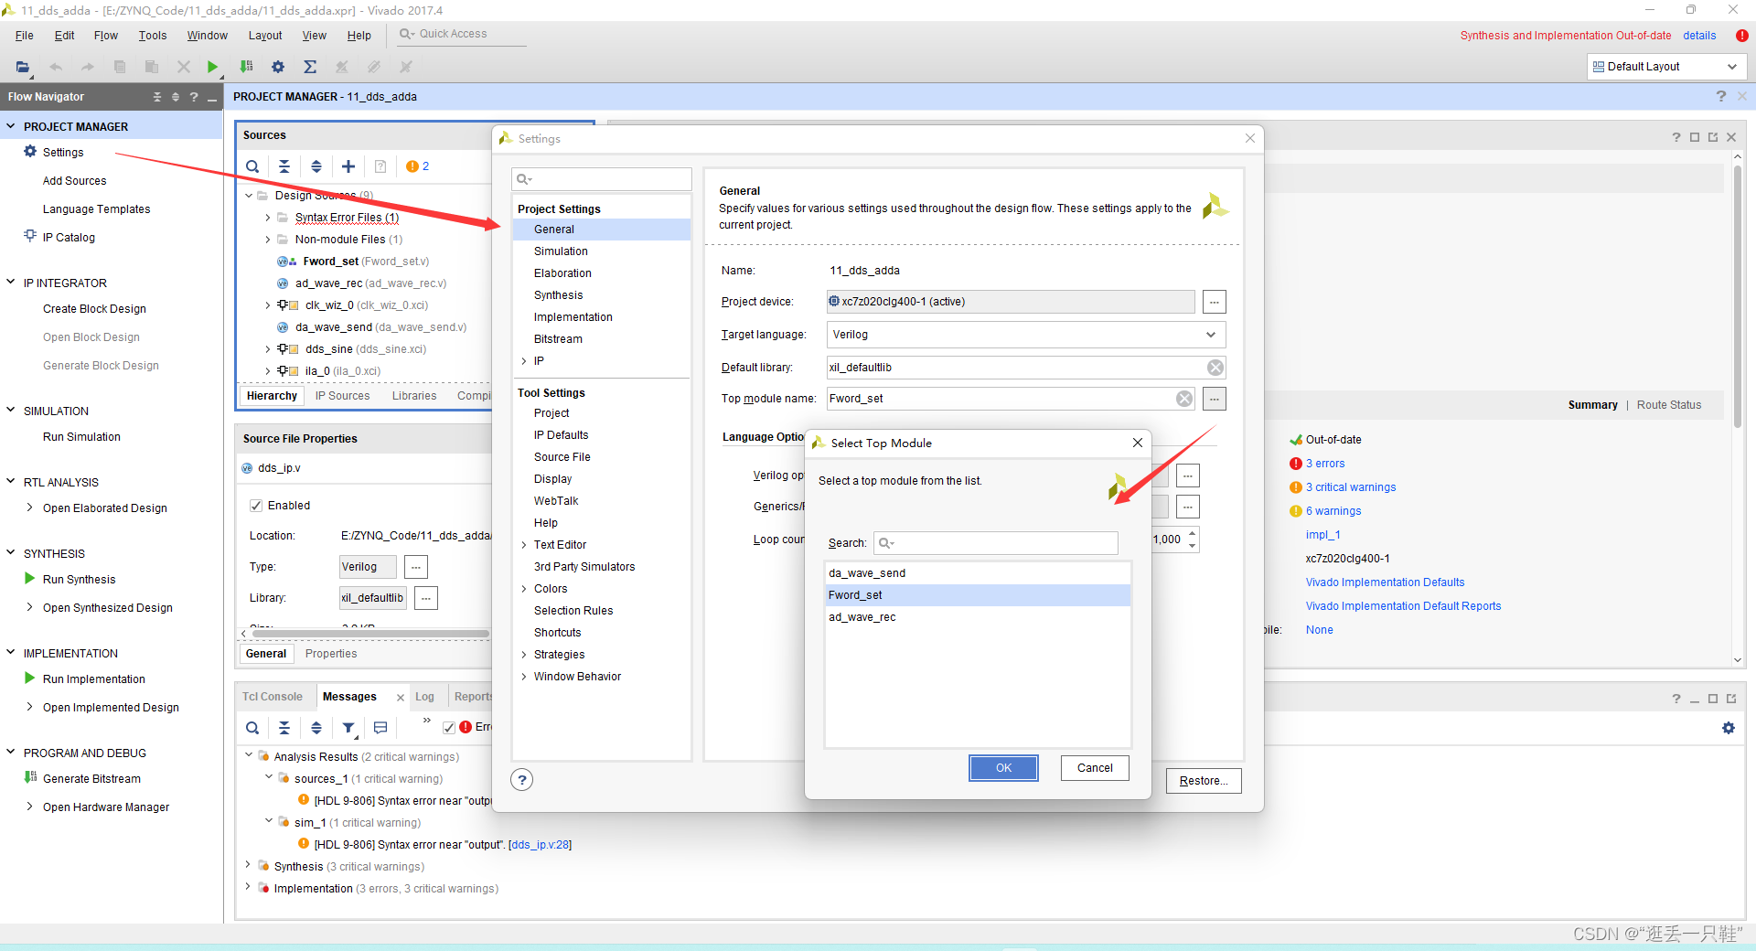Select da_wave_send in top module list
The height and width of the screenshot is (951, 1756).
tap(978, 573)
